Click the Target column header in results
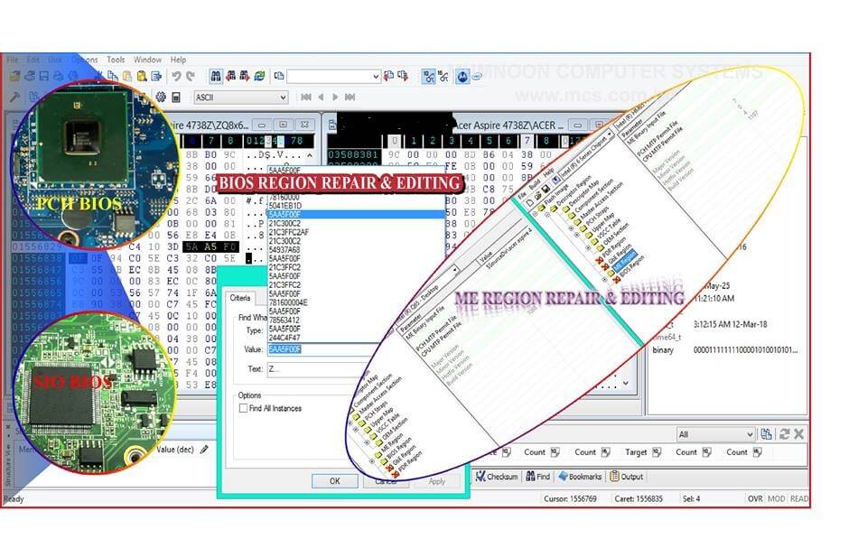 click(642, 452)
